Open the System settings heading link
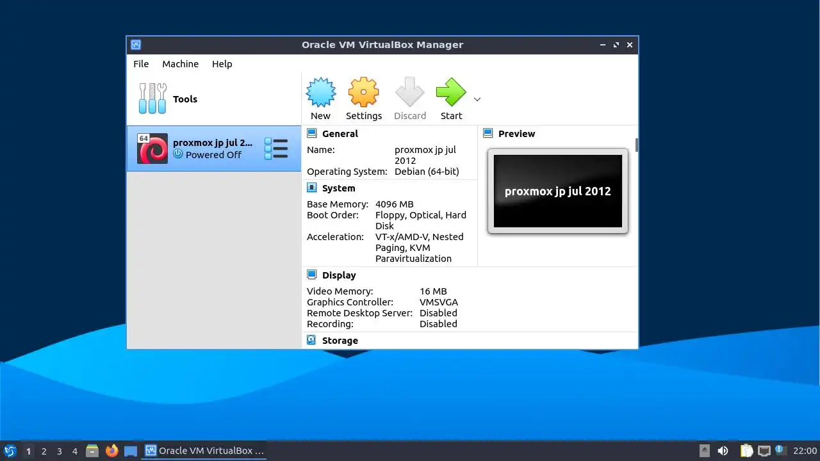The height and width of the screenshot is (461, 820). click(x=338, y=188)
